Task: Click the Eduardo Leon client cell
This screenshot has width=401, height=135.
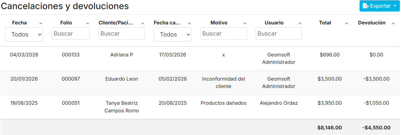Action: tap(122, 79)
